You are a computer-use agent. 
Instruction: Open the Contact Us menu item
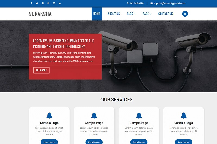click(165, 14)
